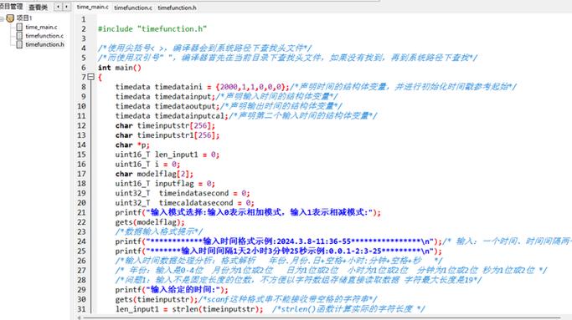This screenshot has width=572, height=320.
Task: Click gutter line number 4
Action: coord(84,48)
